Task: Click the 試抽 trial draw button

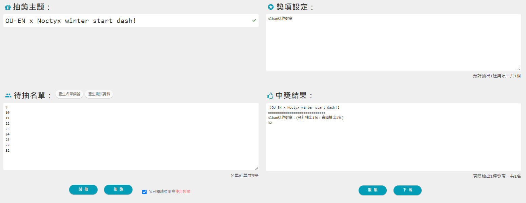Action: pyautogui.click(x=83, y=189)
